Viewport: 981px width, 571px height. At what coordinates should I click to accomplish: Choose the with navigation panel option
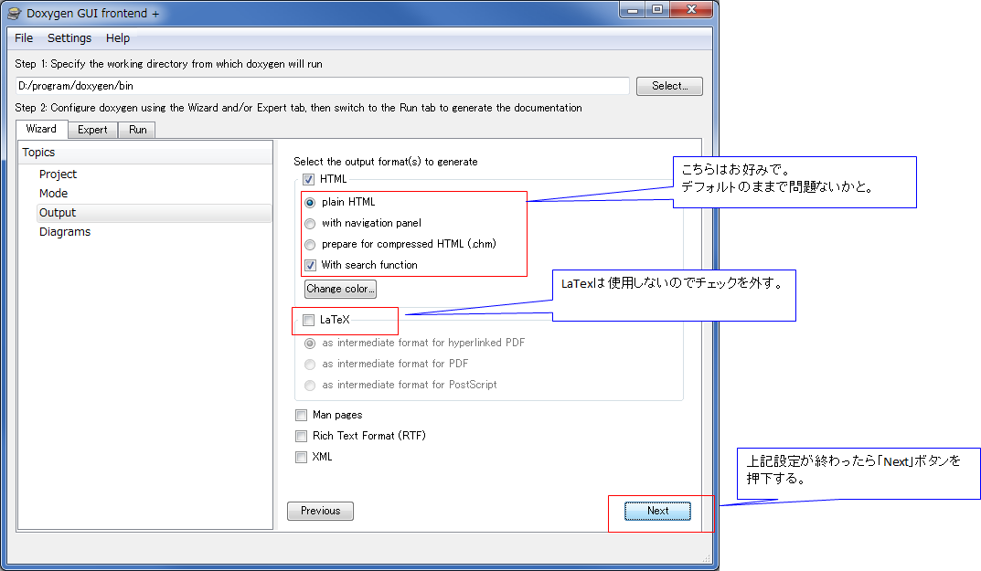tap(310, 223)
